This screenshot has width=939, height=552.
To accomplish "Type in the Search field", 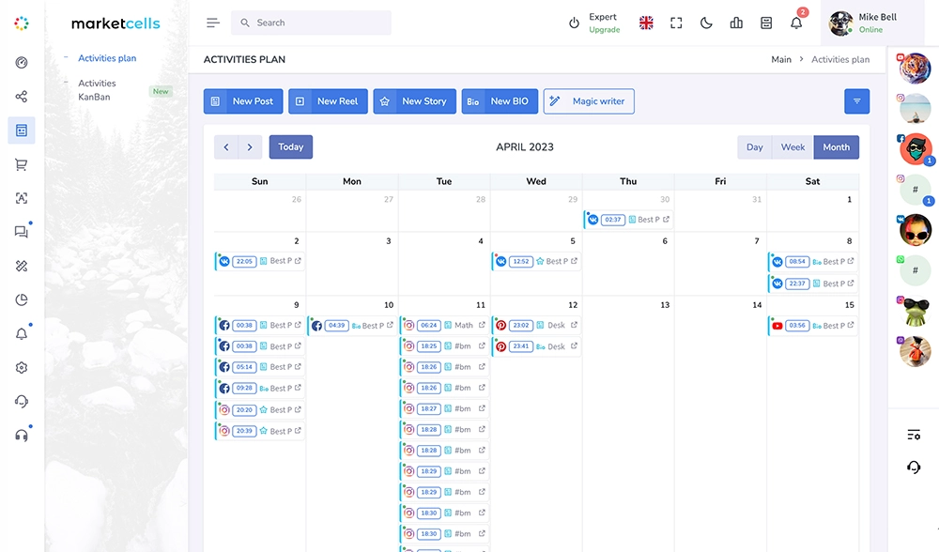I will click(x=319, y=23).
